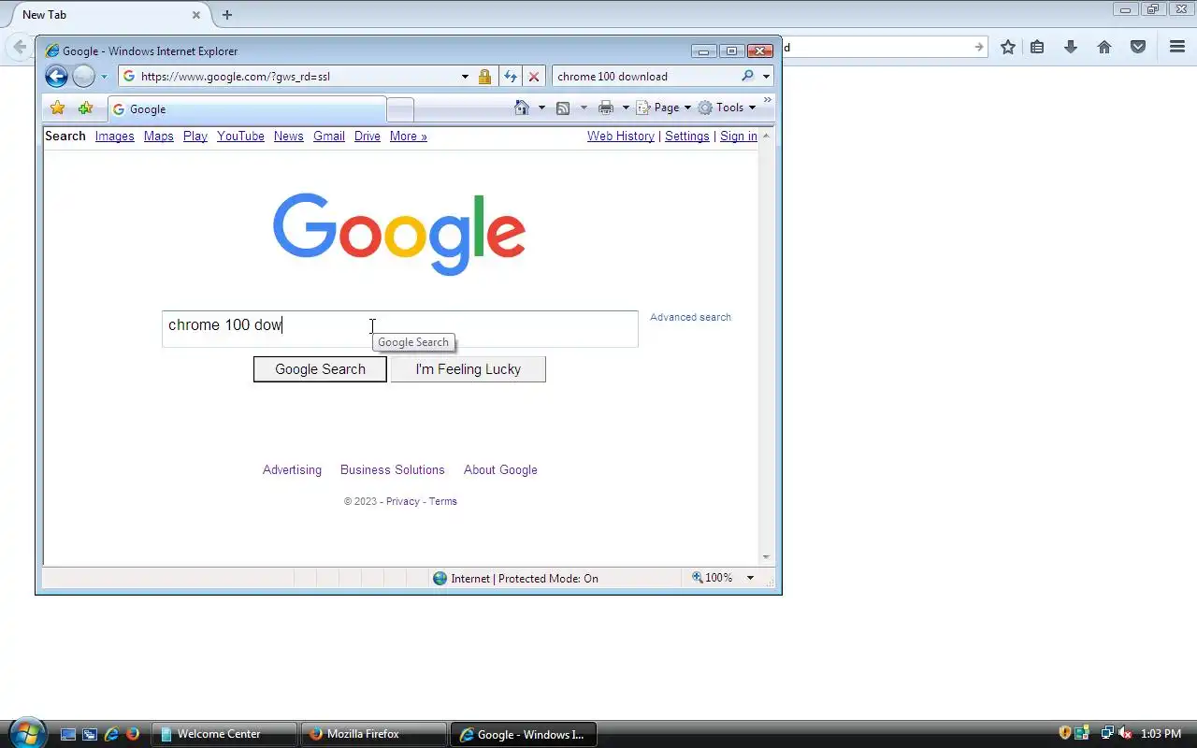This screenshot has width=1197, height=748.
Task: Open the Images link on Google
Action: click(x=114, y=136)
